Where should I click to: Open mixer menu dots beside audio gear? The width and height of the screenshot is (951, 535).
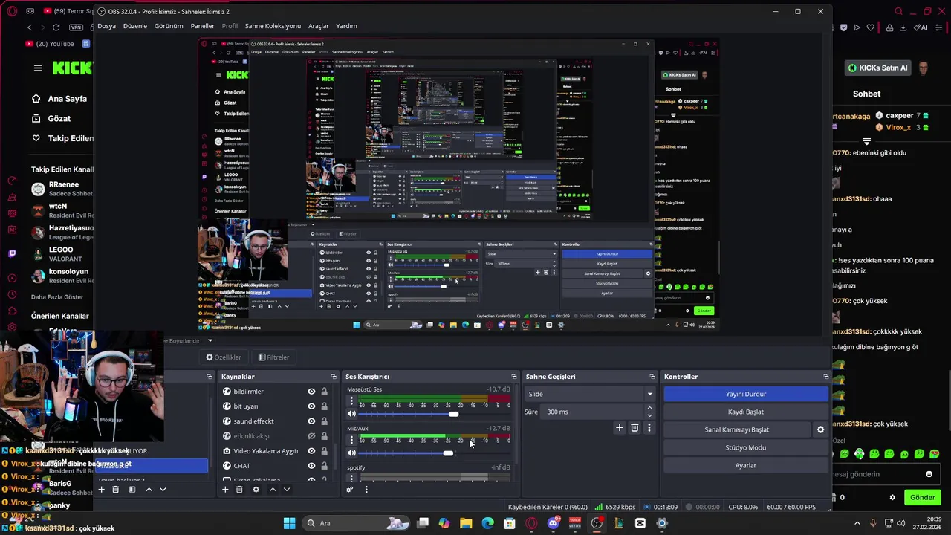(x=366, y=489)
